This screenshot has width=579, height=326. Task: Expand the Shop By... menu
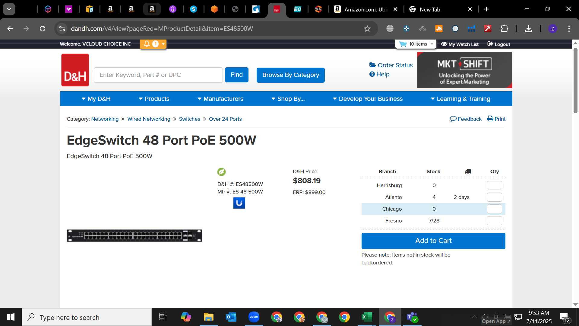(x=288, y=99)
